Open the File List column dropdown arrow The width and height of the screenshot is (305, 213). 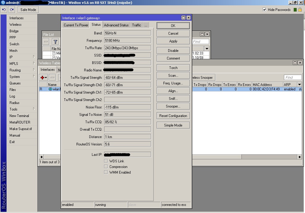pos(207,49)
